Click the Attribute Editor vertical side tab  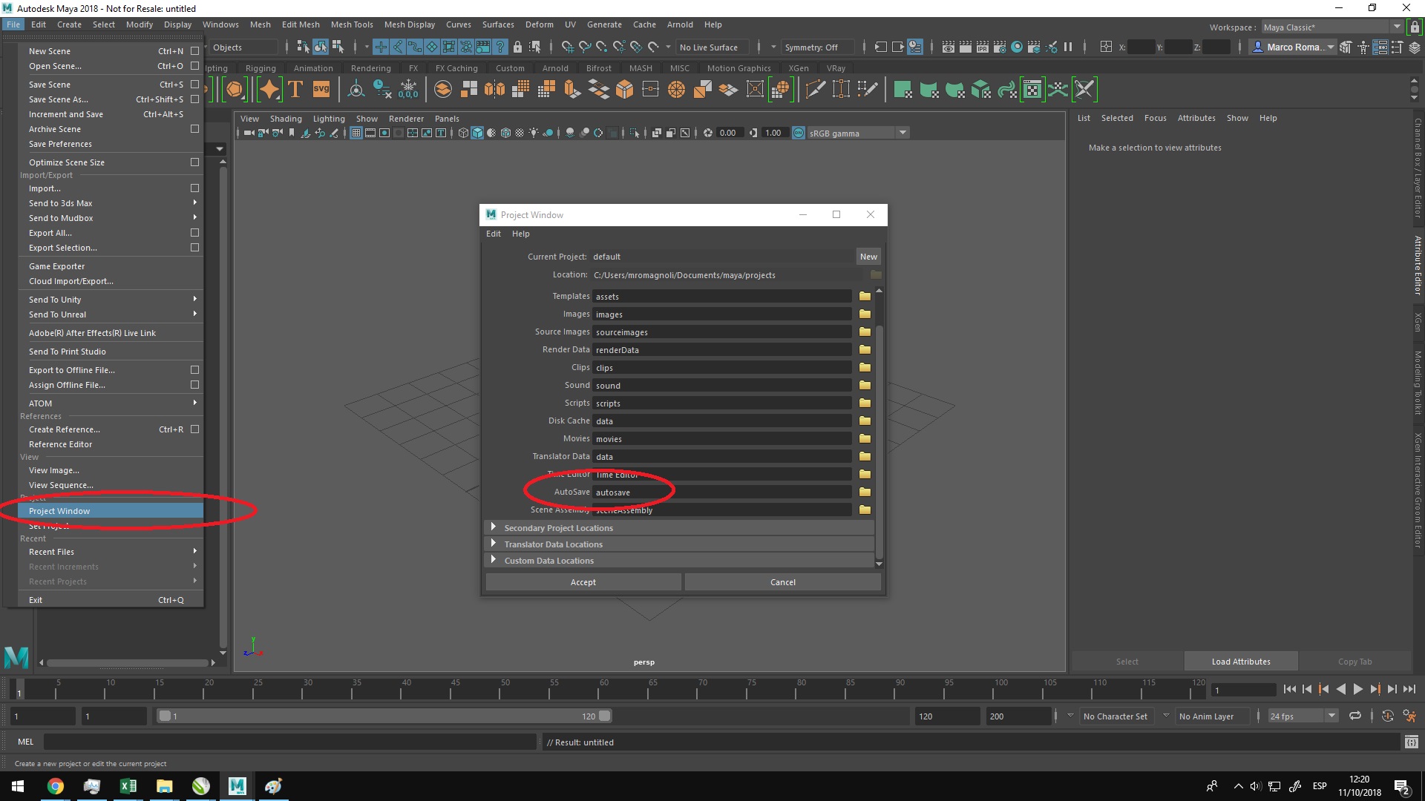coord(1418,265)
